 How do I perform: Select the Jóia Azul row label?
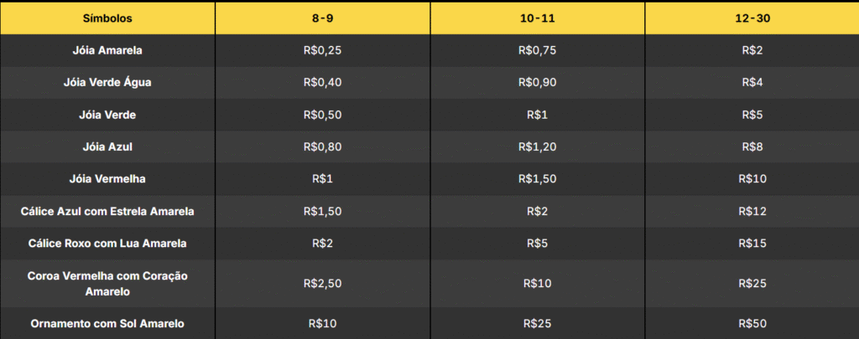point(107,147)
